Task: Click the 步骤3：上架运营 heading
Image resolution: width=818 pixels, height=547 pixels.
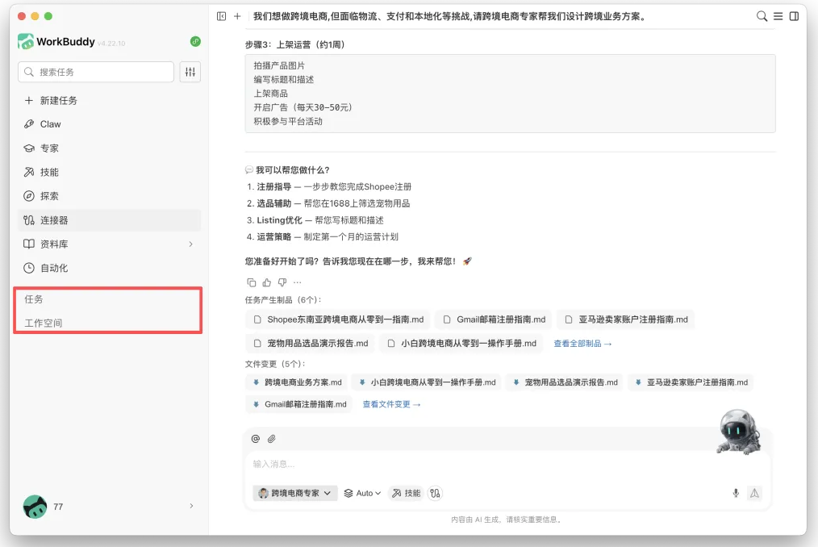Action: (295, 45)
